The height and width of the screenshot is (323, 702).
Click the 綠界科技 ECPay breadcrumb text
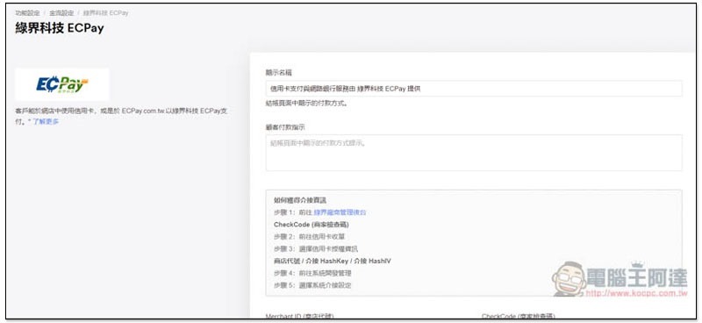105,13
